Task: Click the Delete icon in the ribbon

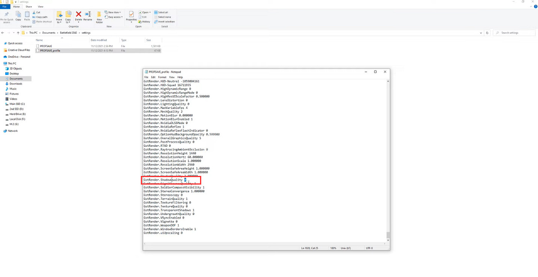Action: point(78,15)
